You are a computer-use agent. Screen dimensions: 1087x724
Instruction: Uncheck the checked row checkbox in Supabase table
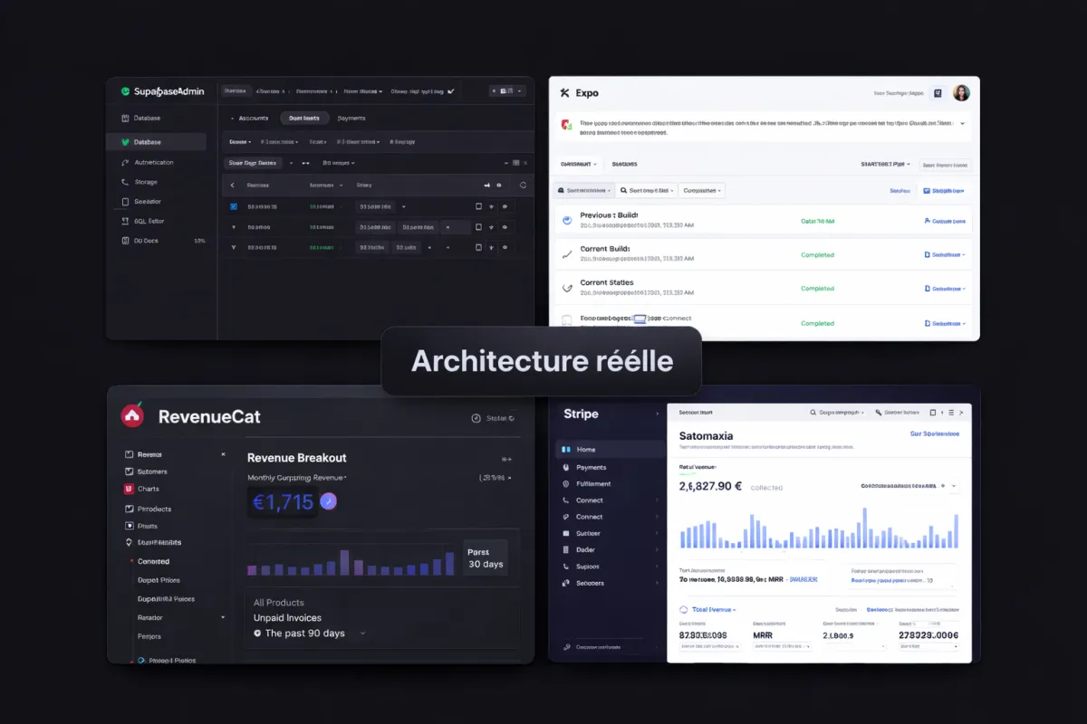[234, 206]
